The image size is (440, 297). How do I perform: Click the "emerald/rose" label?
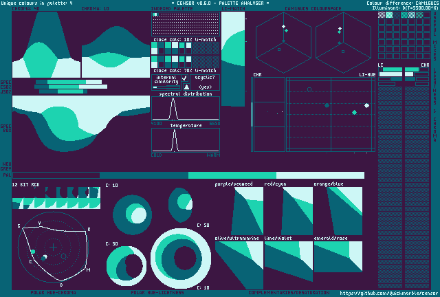pos(331,239)
